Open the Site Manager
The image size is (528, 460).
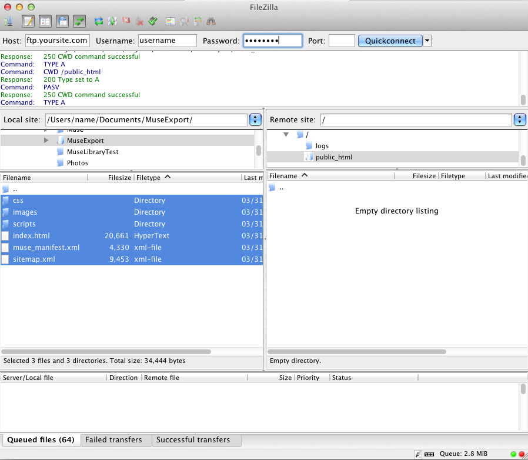point(8,21)
